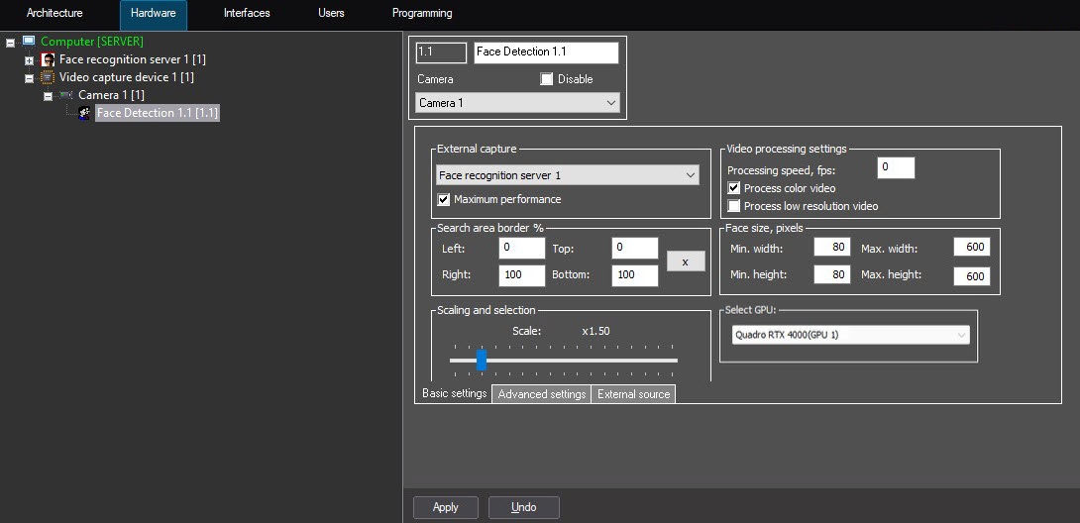Click the Scale slider handle
Viewport: 1080px width, 523px height.
[x=482, y=360]
